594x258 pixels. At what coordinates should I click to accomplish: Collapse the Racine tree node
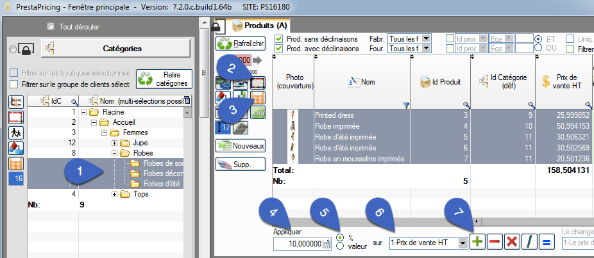pos(84,112)
